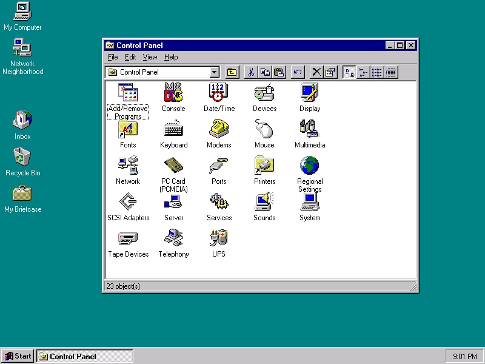This screenshot has height=364, width=485.
Task: Click the Regional Settings globe icon
Action: [x=310, y=166]
